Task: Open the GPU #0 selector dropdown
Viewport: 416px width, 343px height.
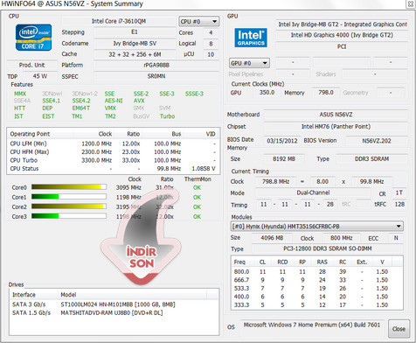Action: 249,63
